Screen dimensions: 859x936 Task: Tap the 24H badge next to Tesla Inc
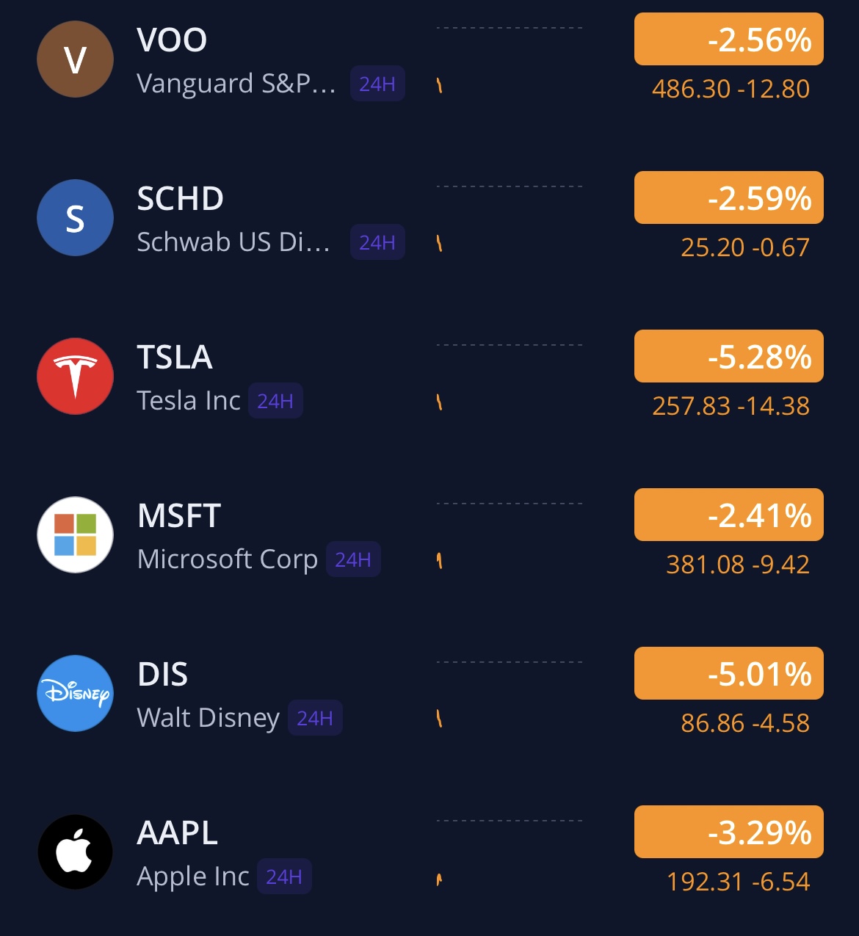tap(275, 401)
